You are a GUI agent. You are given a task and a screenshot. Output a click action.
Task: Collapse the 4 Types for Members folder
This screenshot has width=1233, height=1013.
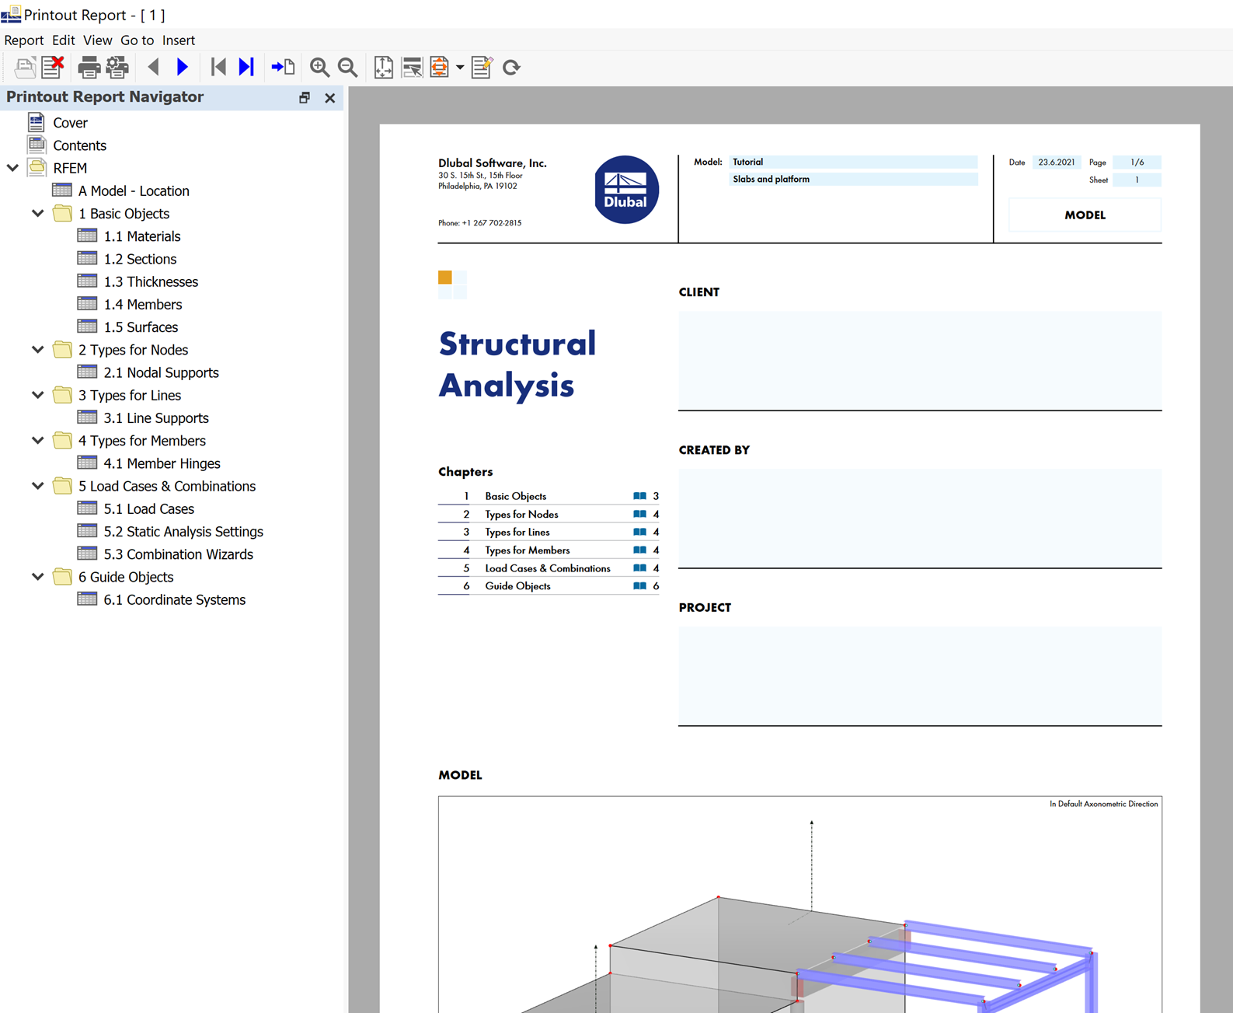37,441
